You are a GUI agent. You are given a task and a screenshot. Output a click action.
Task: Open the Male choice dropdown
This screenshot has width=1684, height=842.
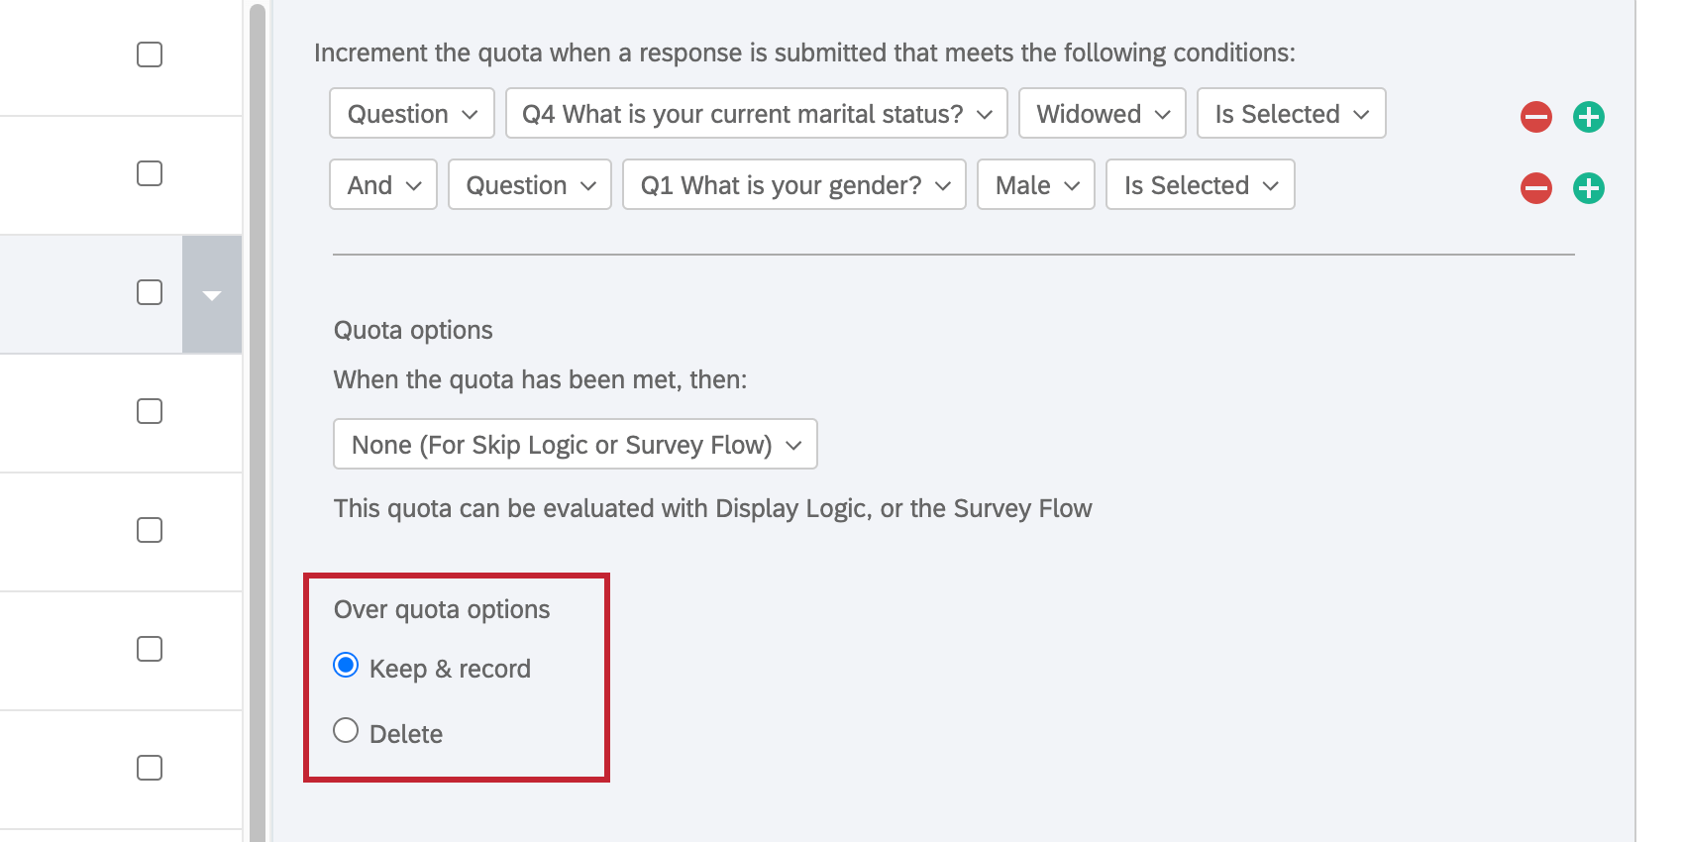[1036, 184]
